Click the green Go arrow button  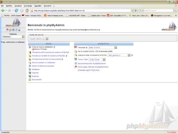(x=136, y=11)
